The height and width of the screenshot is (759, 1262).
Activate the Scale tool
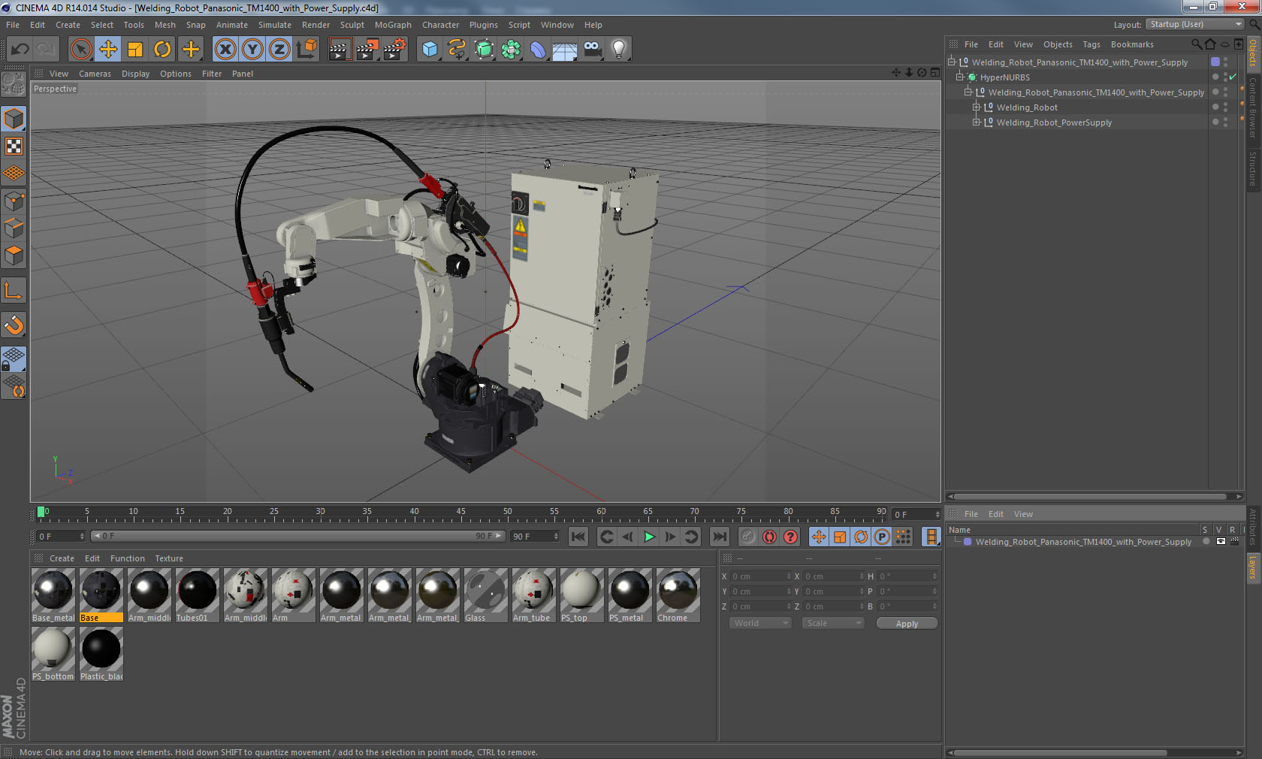coord(135,50)
